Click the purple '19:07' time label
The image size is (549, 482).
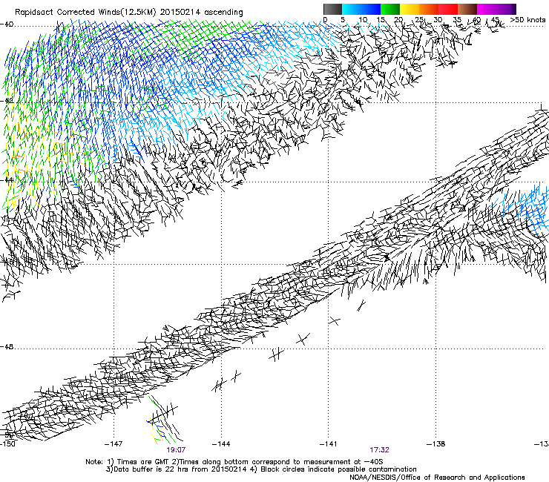pyautogui.click(x=176, y=450)
